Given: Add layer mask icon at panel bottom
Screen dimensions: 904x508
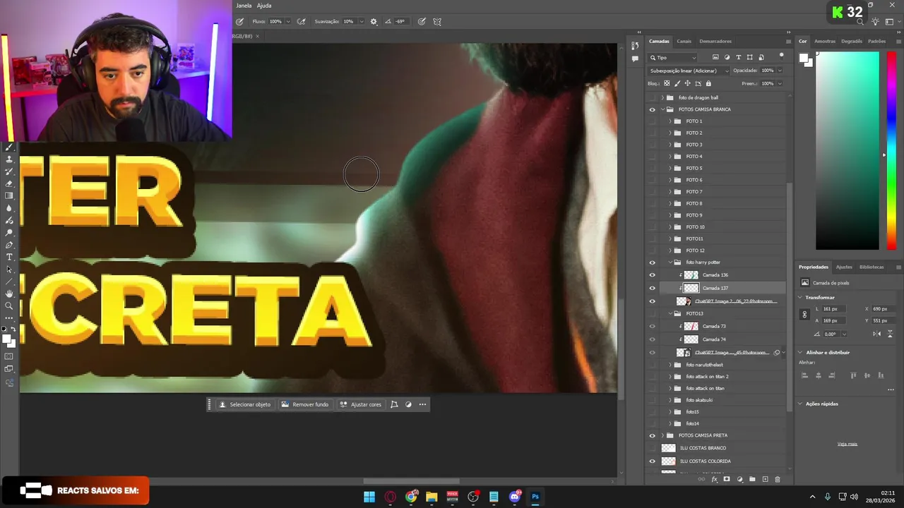Looking at the screenshot, I should (727, 479).
